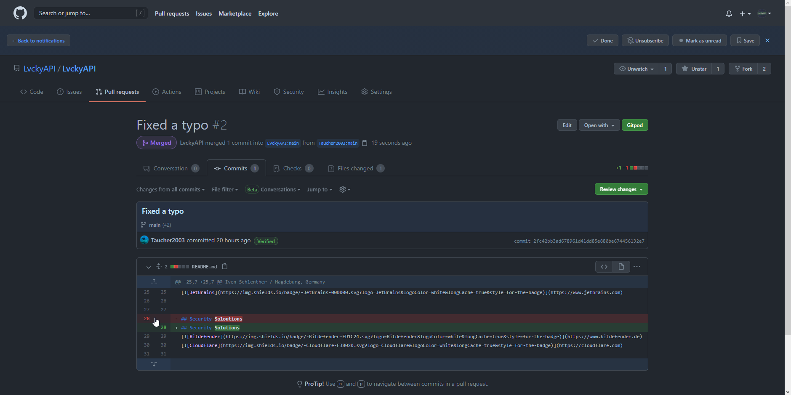791x395 pixels.
Task: Collapse the README.md diff chevron
Action: coord(148,267)
